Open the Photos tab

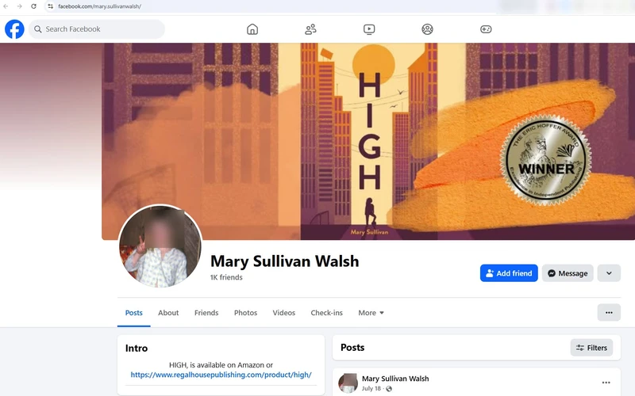(x=246, y=313)
